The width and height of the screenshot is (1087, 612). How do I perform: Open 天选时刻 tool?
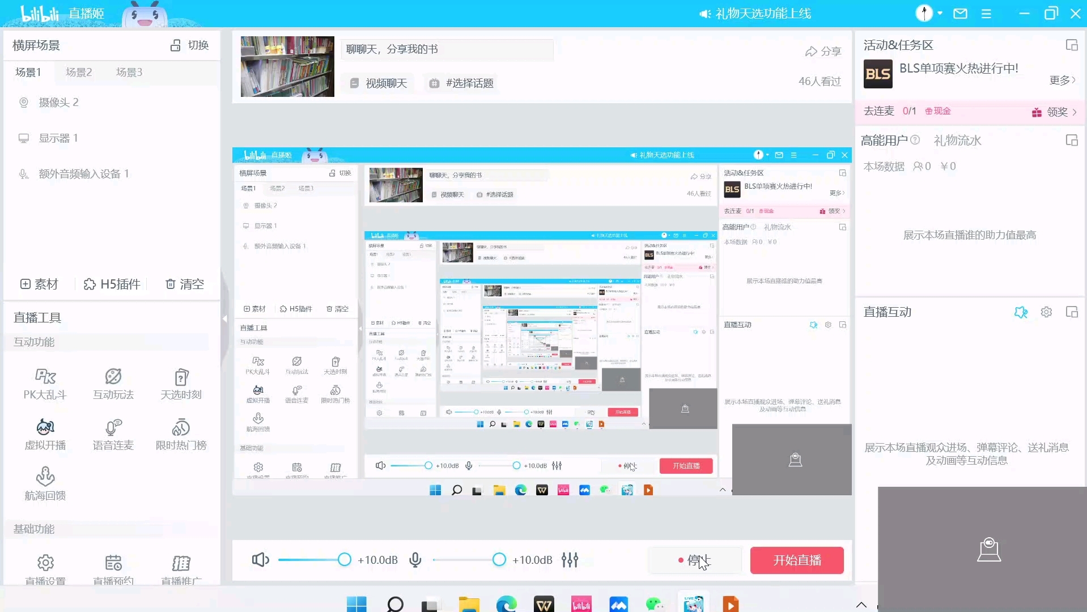(x=181, y=384)
